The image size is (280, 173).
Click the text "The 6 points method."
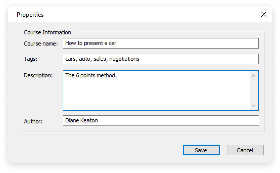91,75
